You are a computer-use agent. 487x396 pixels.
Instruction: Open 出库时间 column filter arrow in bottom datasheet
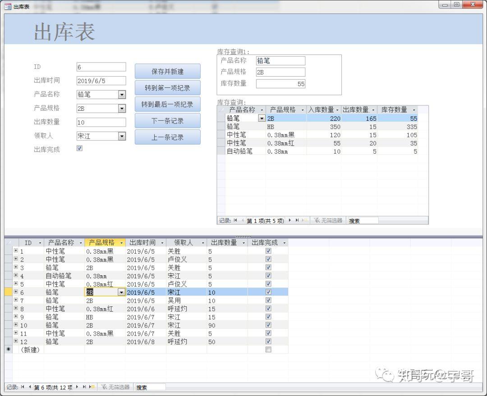(162, 243)
